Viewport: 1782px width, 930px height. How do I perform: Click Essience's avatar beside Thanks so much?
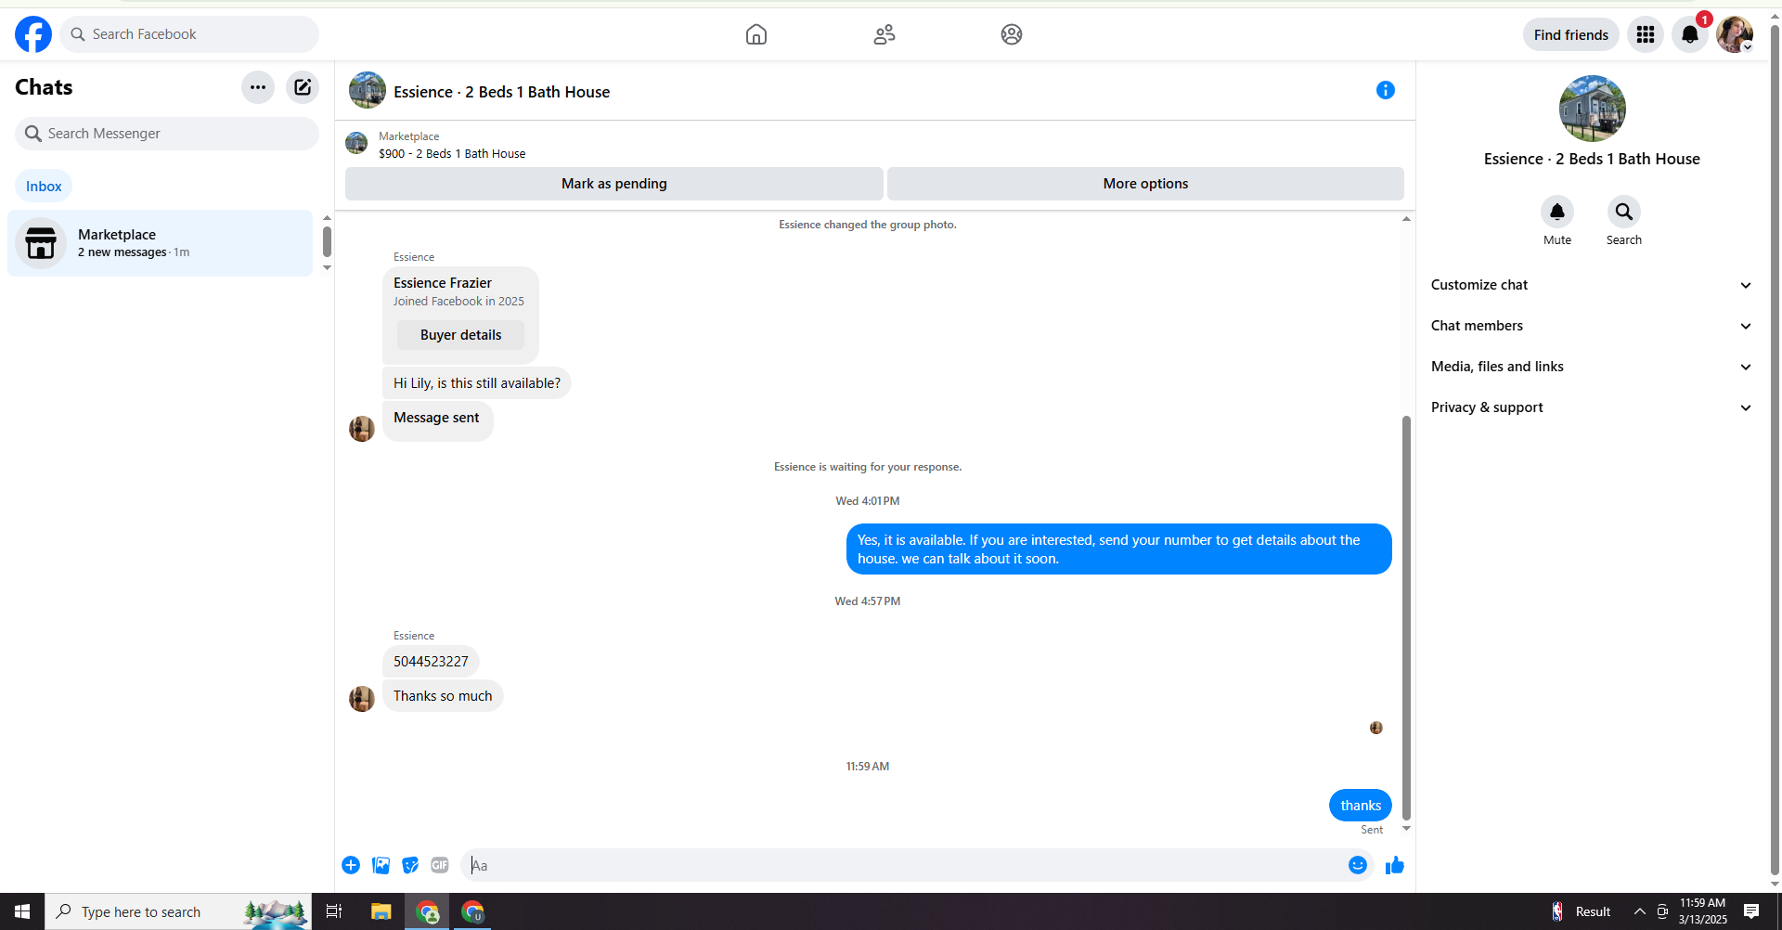click(x=362, y=698)
